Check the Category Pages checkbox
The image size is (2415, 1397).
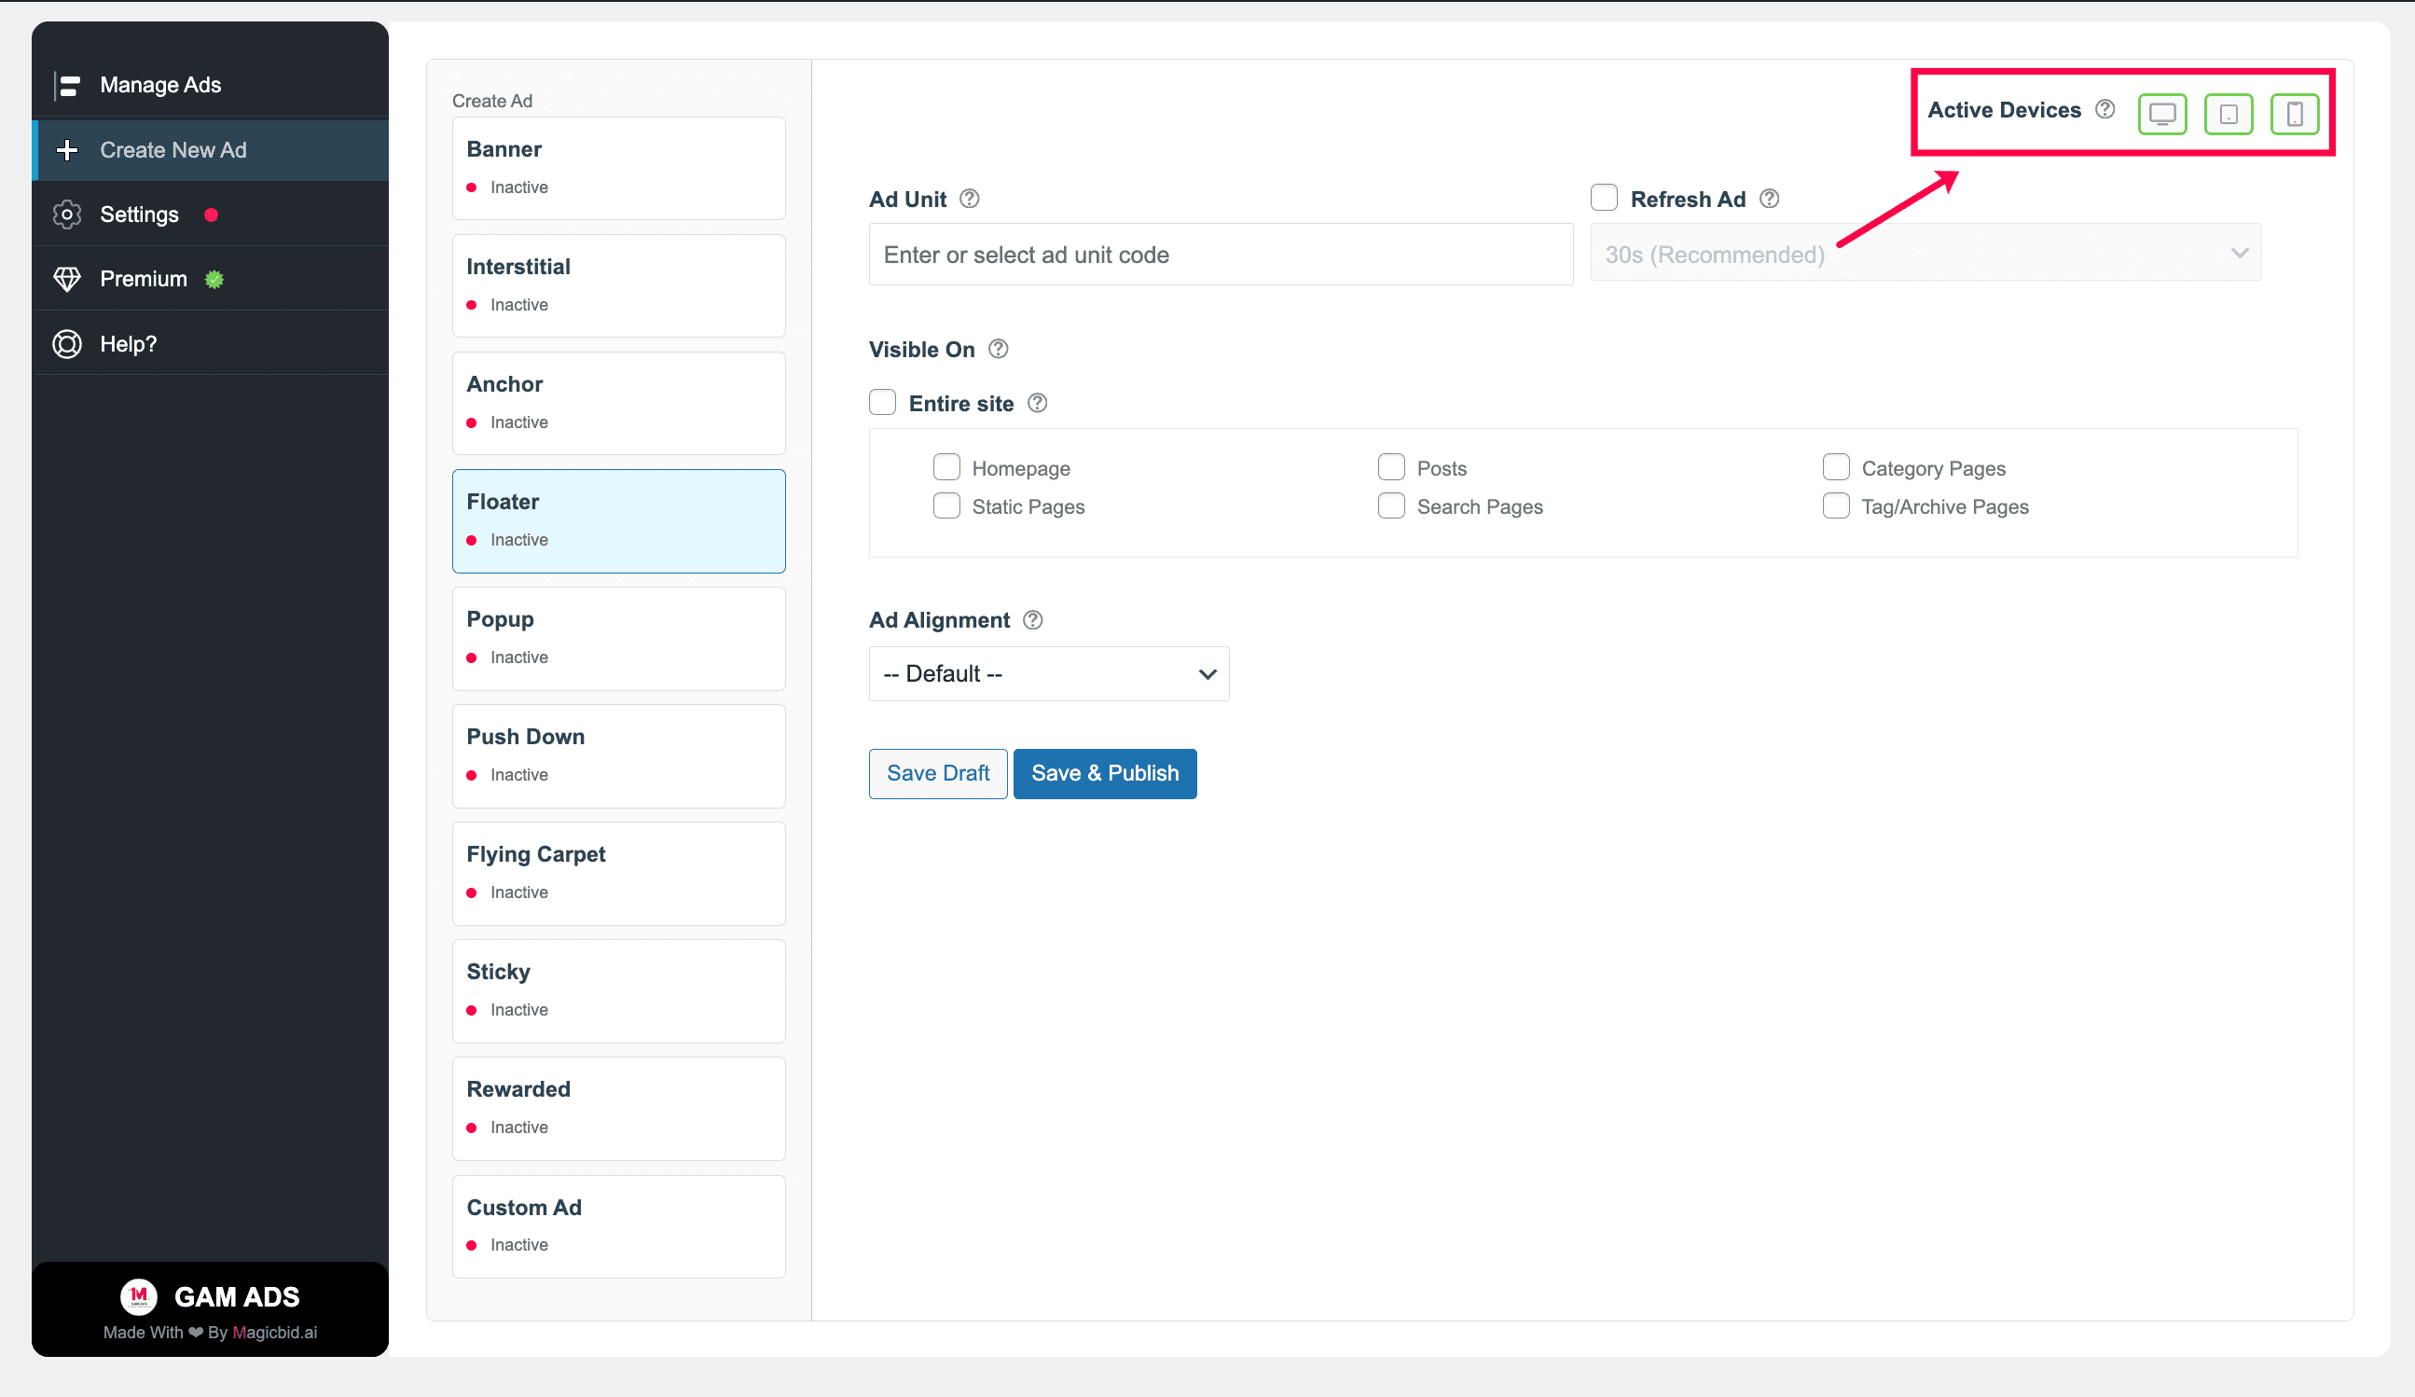[1835, 467]
